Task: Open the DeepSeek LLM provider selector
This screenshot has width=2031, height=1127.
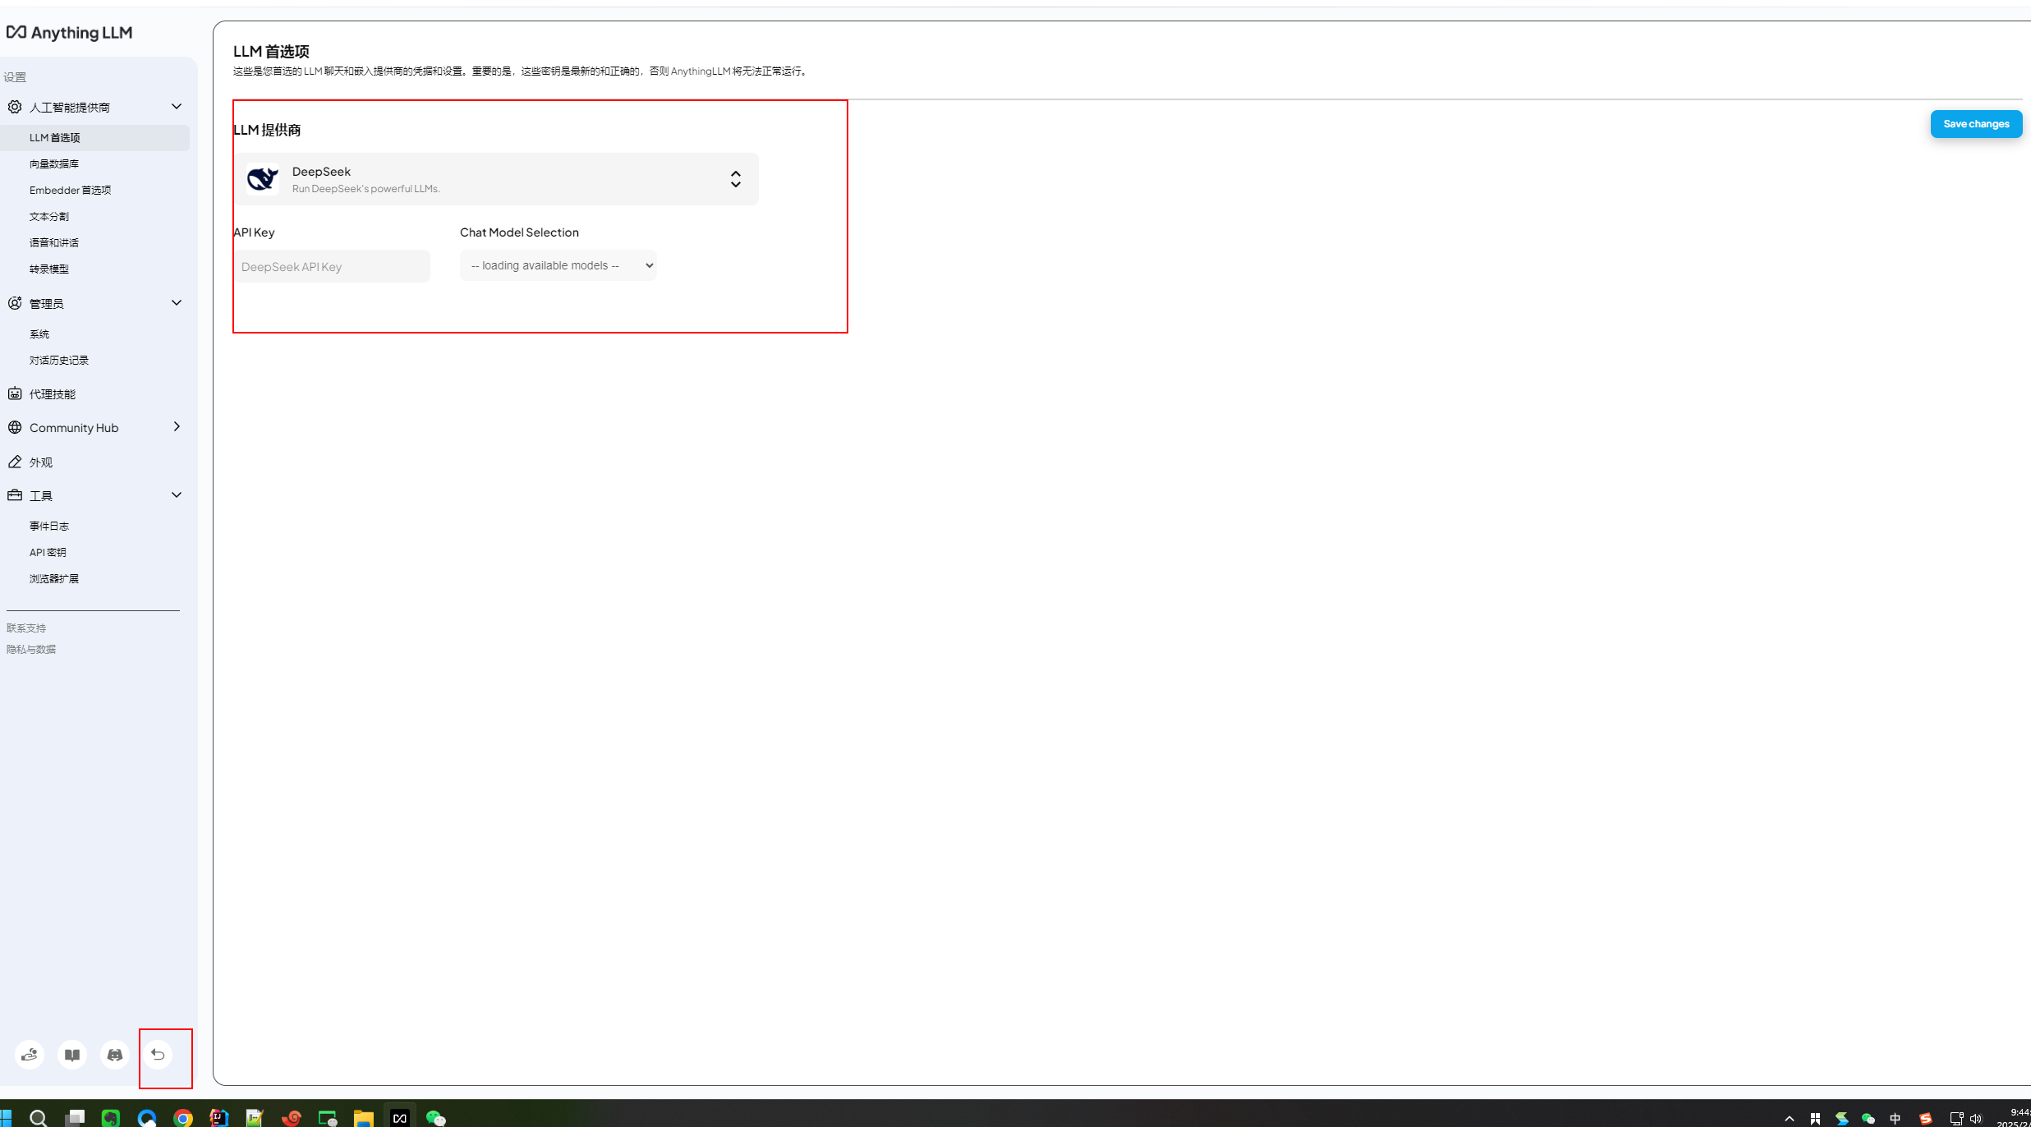Action: pyautogui.click(x=498, y=179)
